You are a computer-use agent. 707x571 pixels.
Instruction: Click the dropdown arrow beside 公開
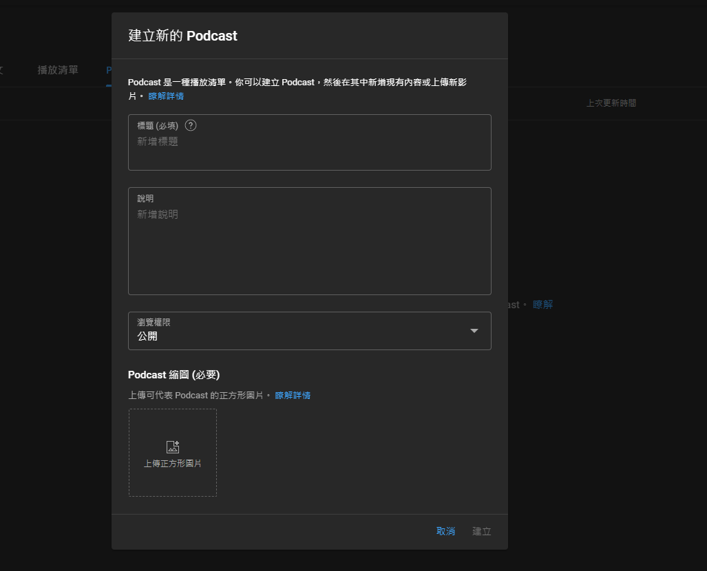pos(474,331)
